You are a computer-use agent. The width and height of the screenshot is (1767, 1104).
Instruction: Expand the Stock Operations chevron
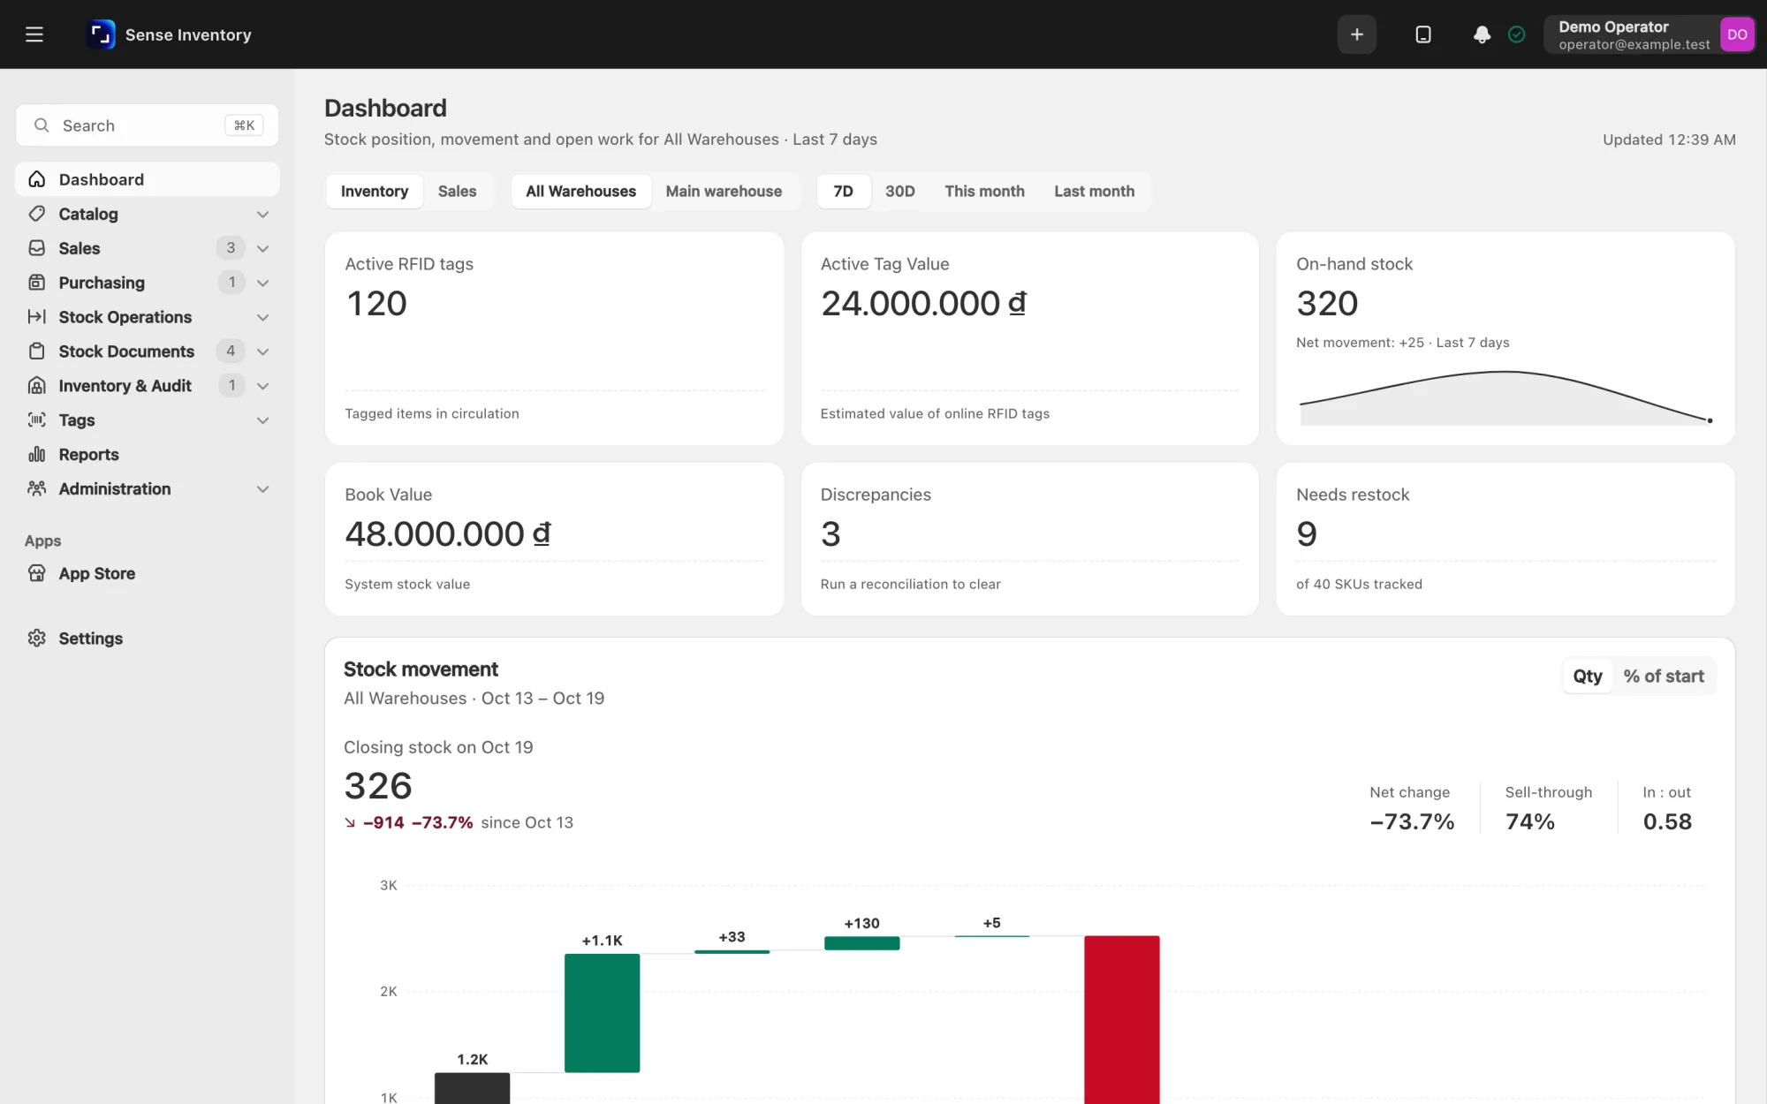click(262, 317)
